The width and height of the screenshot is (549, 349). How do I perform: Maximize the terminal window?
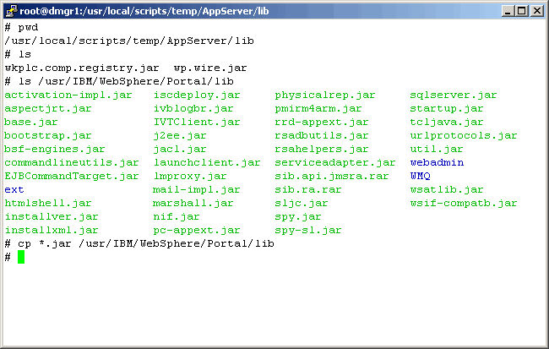[520, 11]
